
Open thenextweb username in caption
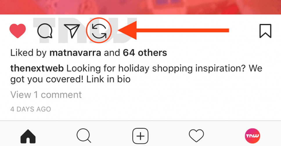pos(37,68)
